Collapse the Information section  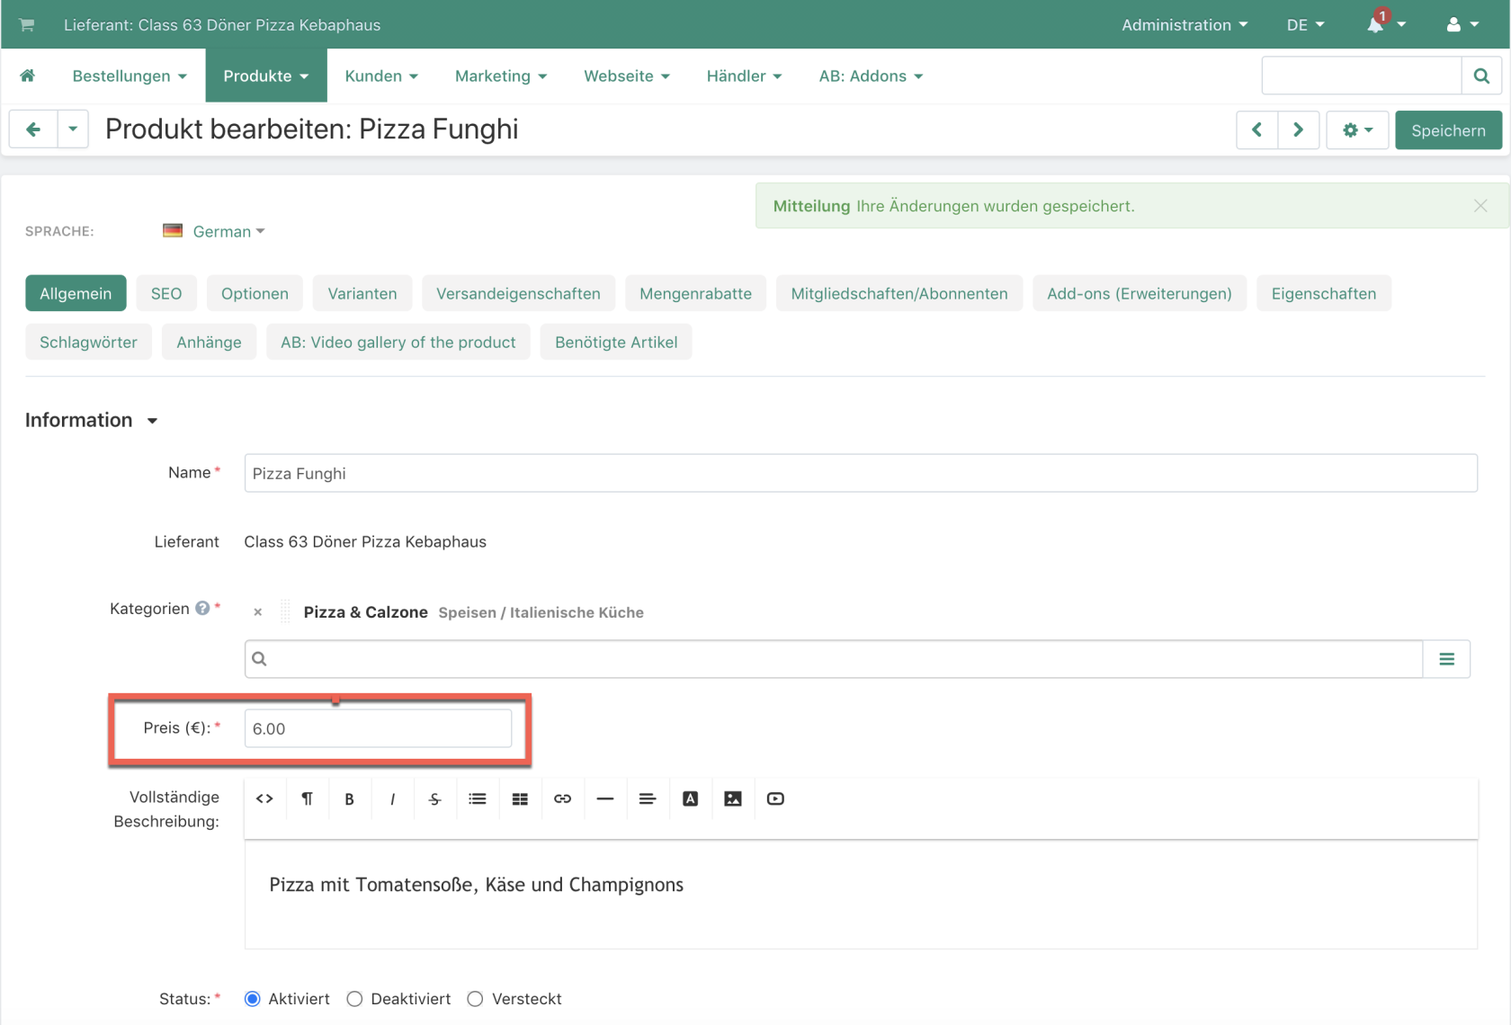91,420
